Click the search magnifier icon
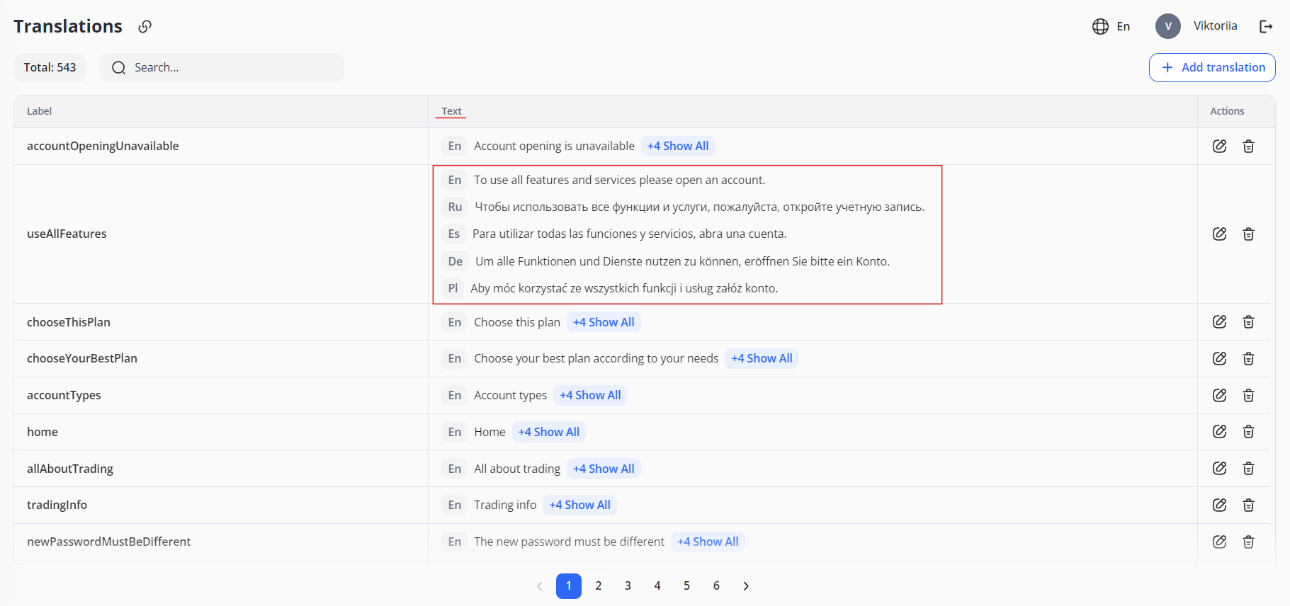Image resolution: width=1290 pixels, height=606 pixels. click(x=119, y=67)
